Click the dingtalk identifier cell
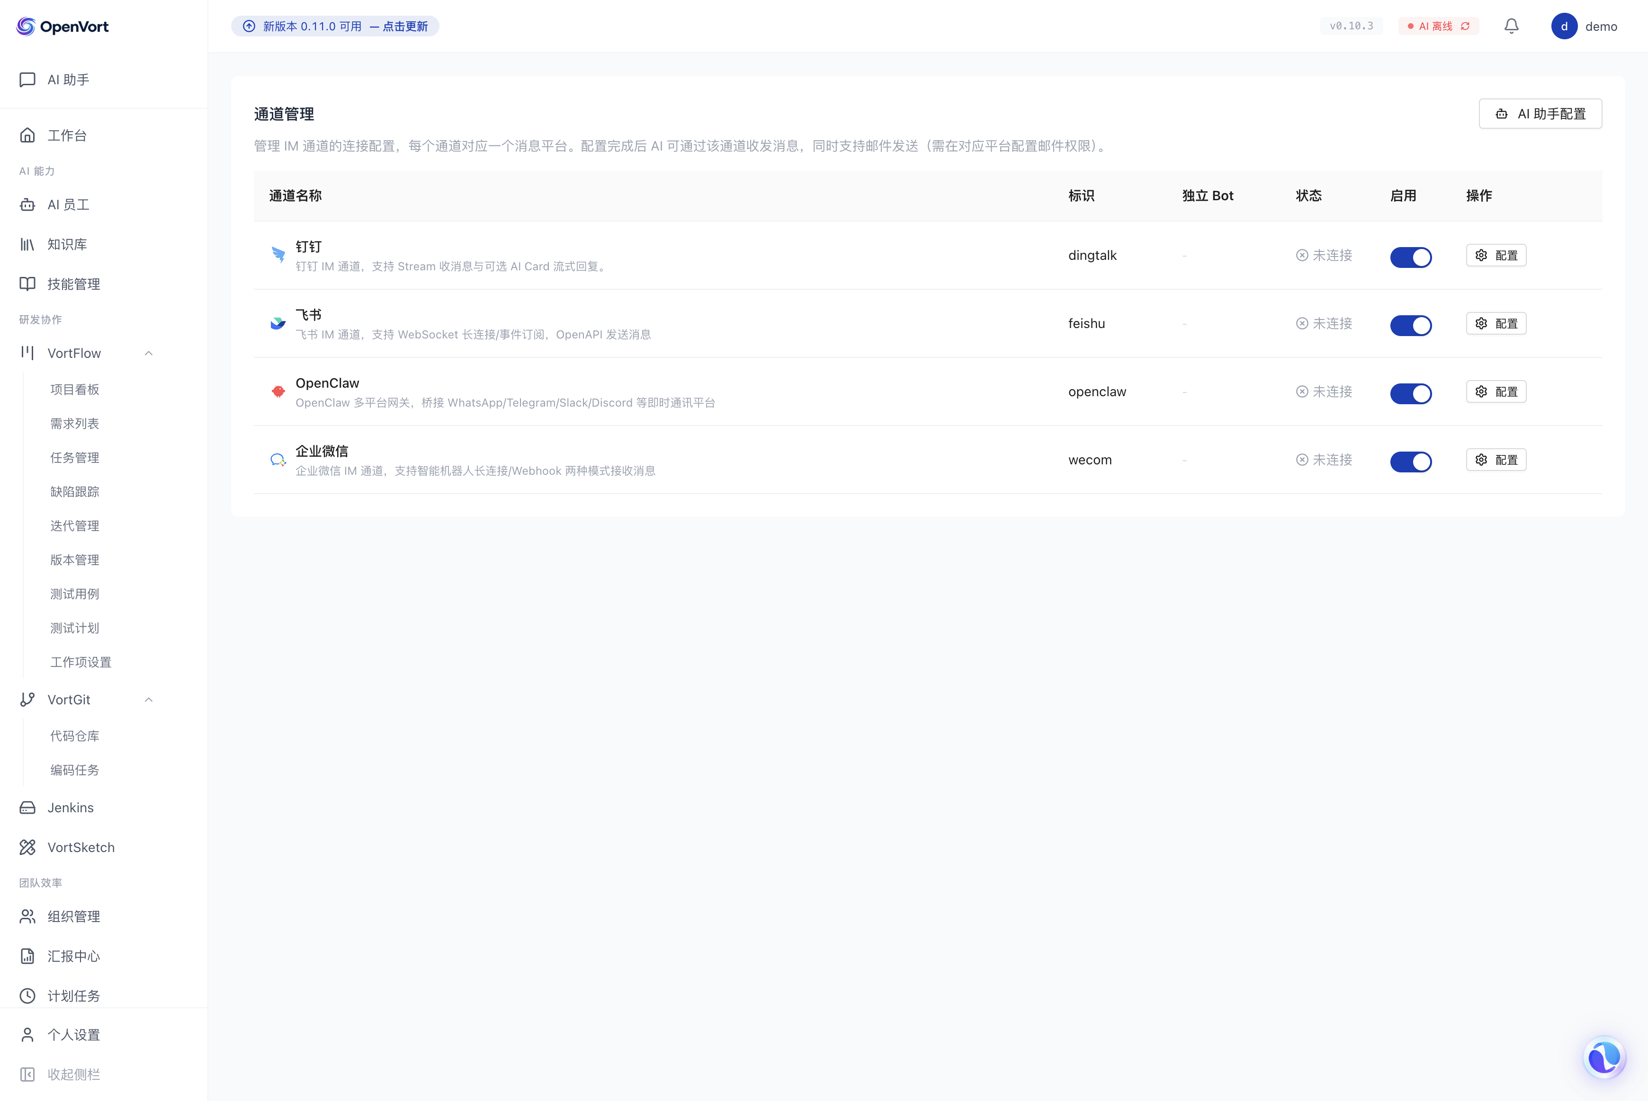Viewport: 1648px width, 1101px height. tap(1093, 255)
